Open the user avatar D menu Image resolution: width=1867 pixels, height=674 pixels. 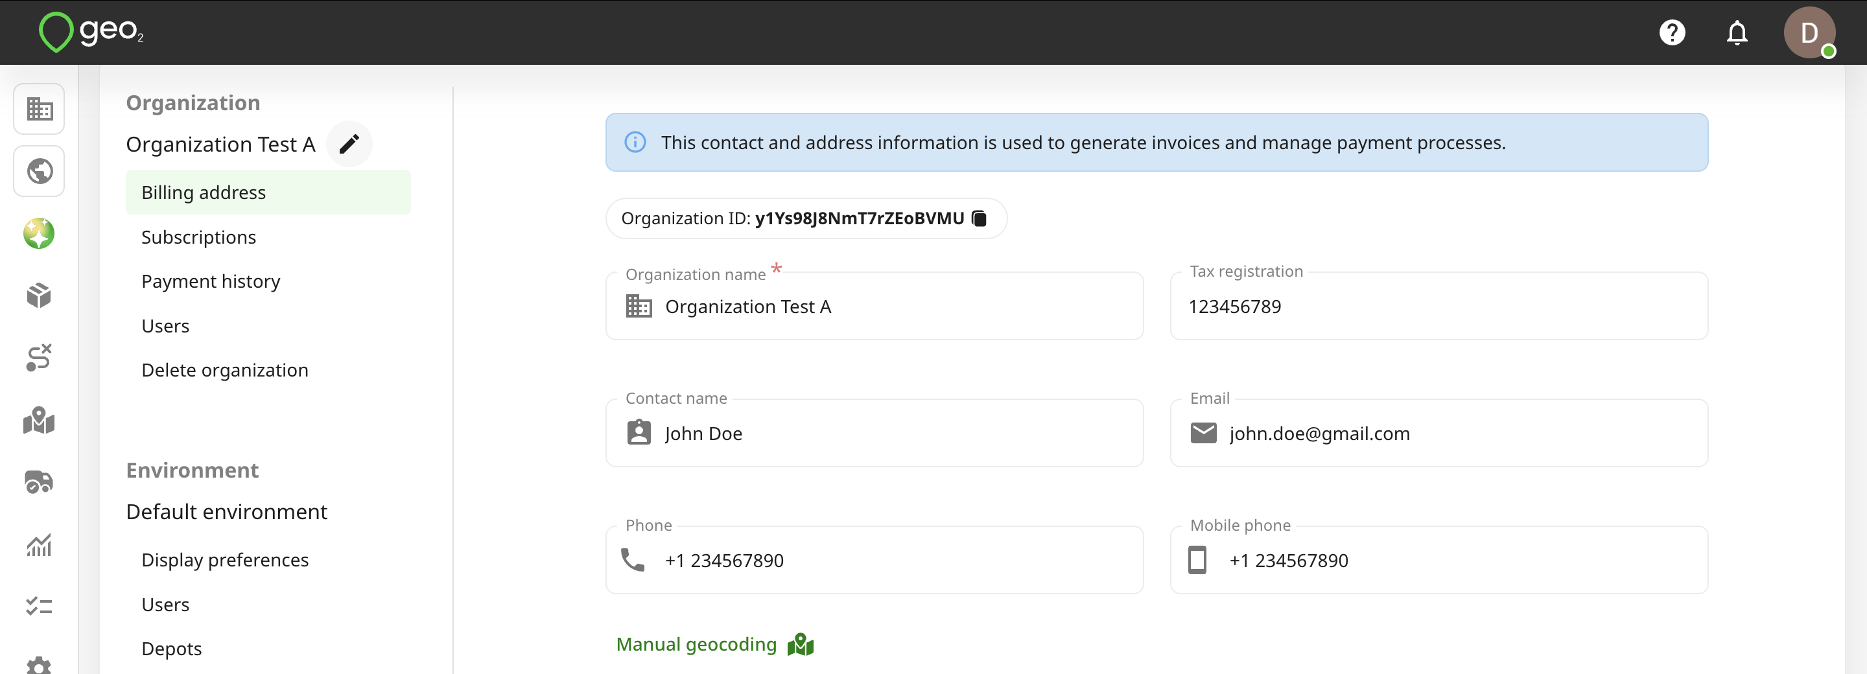pyautogui.click(x=1809, y=32)
